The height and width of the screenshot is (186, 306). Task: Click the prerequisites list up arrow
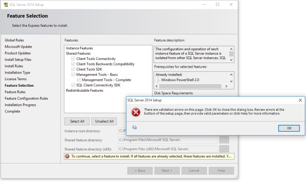(x=231, y=75)
